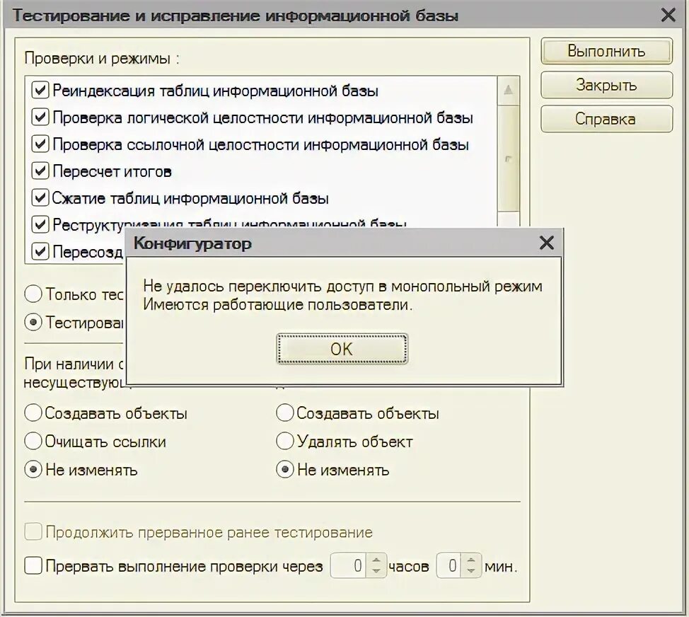Viewport: 689px width, 617px height.
Task: Click the checks list scroll up arrow
Action: 509,90
